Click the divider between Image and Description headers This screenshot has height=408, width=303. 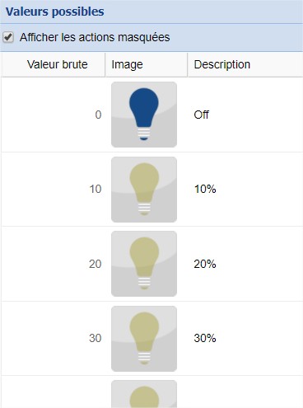pos(188,64)
